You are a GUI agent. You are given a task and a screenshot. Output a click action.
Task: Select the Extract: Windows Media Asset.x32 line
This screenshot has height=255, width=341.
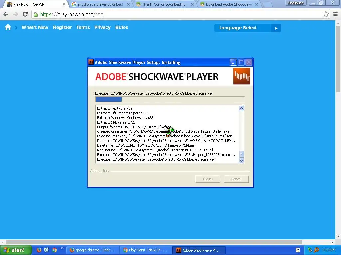[125, 118]
